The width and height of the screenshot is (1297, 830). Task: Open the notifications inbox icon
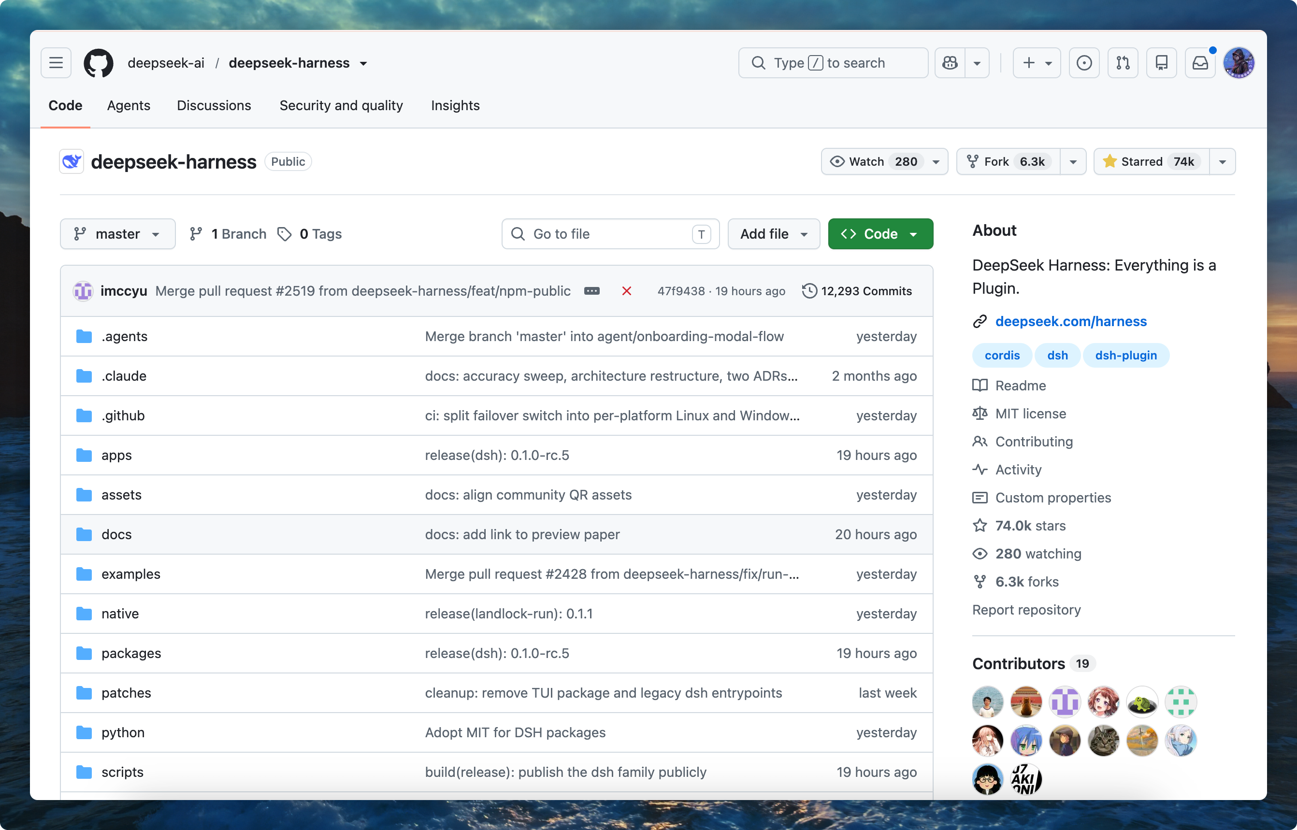tap(1200, 63)
